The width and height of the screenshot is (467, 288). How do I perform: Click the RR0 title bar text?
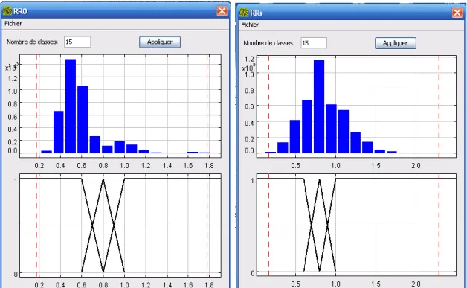(20, 11)
